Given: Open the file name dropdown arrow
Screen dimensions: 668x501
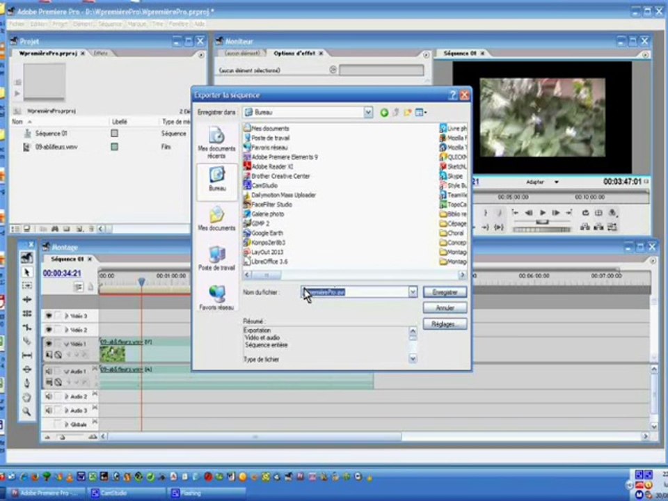Looking at the screenshot, I should click(413, 292).
